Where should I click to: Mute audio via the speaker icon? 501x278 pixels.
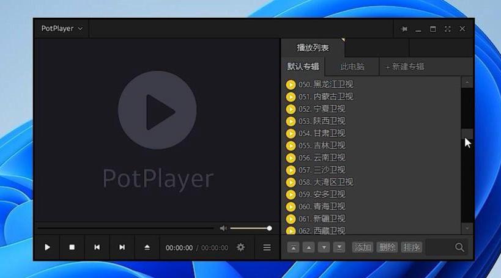tap(223, 229)
